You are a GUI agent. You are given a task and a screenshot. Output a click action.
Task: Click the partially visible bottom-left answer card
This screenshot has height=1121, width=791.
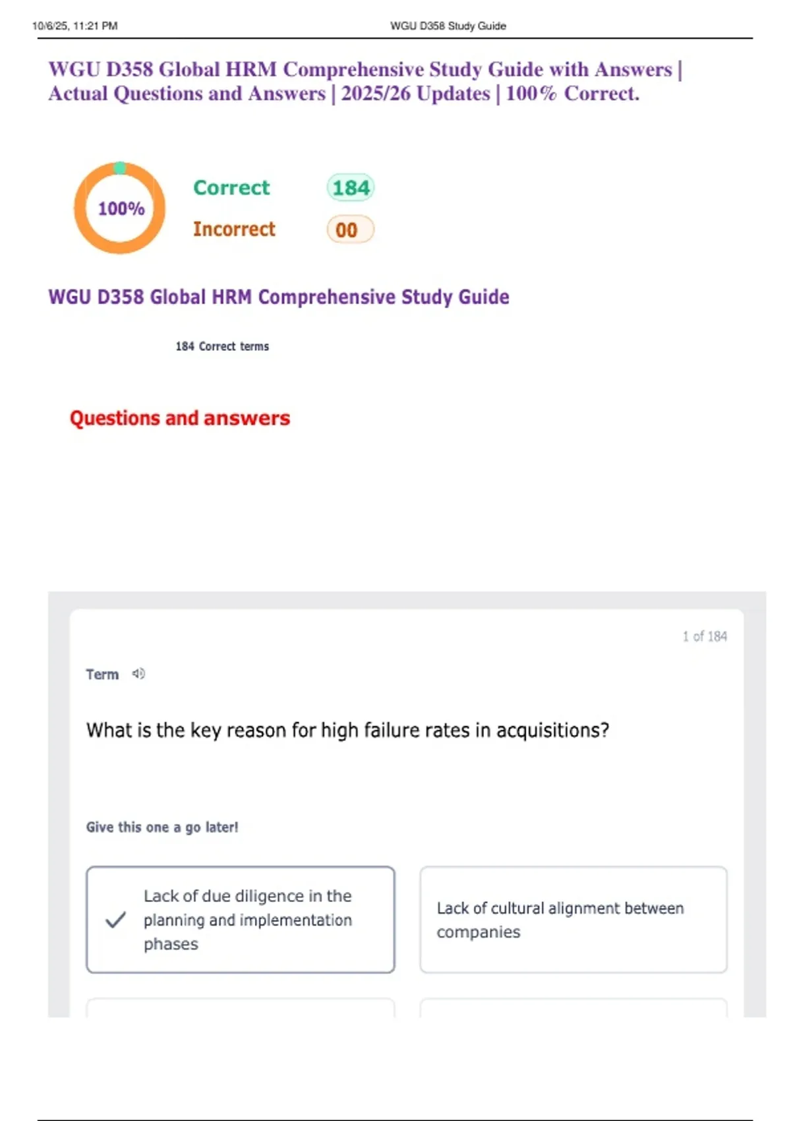click(x=240, y=1008)
